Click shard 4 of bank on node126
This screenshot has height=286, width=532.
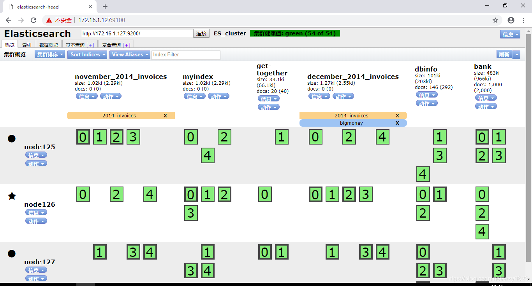[x=482, y=232]
